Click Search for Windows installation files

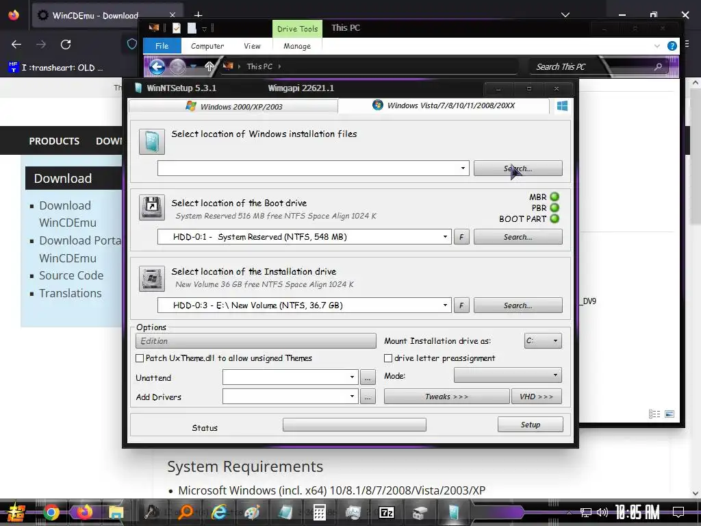(x=518, y=168)
